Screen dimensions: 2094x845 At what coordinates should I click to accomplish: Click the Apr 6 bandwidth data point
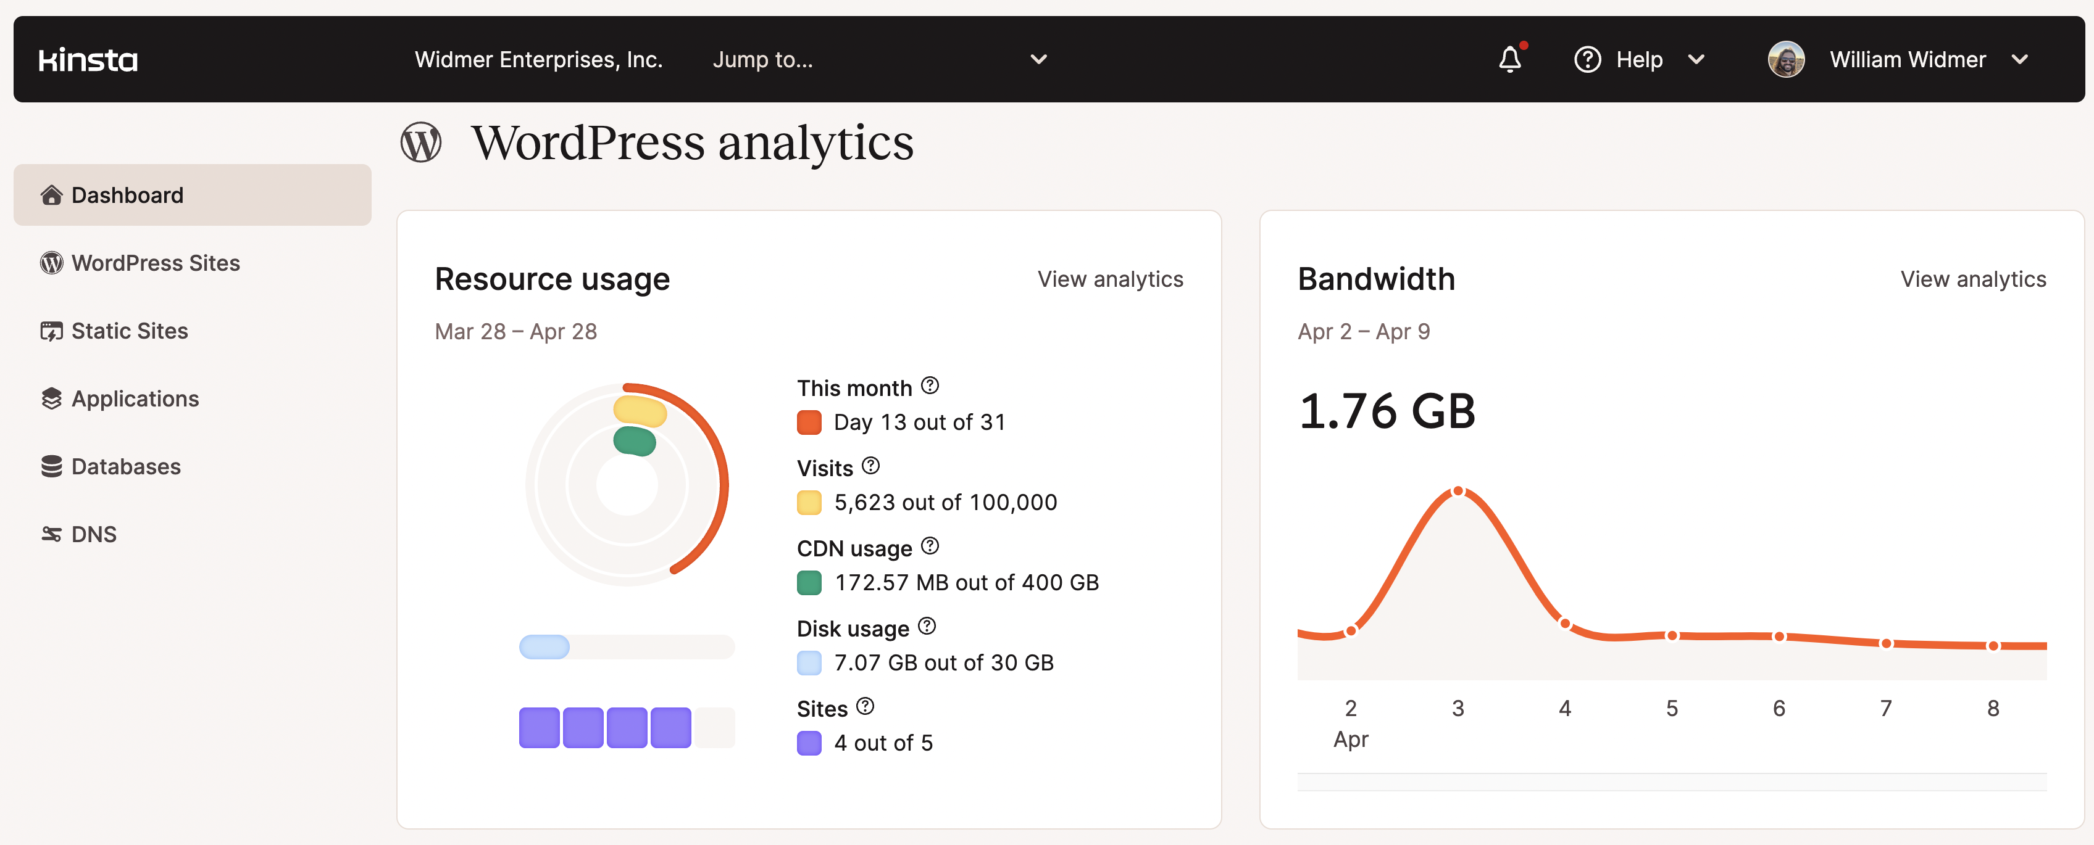click(x=1779, y=636)
